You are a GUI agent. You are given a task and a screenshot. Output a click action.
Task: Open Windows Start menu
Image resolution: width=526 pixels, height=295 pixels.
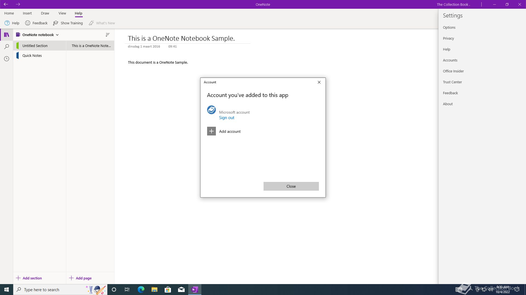click(x=7, y=290)
